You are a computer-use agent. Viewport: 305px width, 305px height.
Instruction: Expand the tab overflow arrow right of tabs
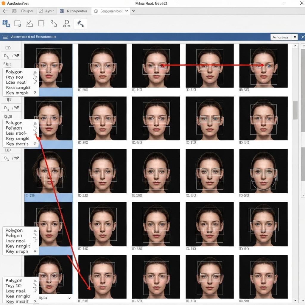133,11
